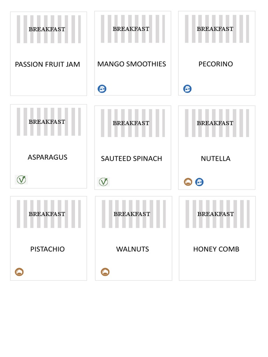Click the dairy icon on Mango Smoothies card
Viewport: 268px width, 357px height.
pyautogui.click(x=102, y=89)
